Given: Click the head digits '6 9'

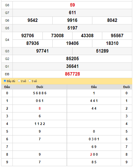Looking at the screenshot, I should (x=94, y=147).
